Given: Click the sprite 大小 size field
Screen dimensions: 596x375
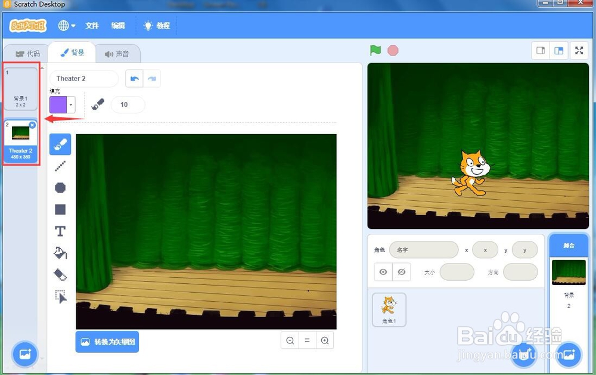Looking at the screenshot, I should pos(457,272).
